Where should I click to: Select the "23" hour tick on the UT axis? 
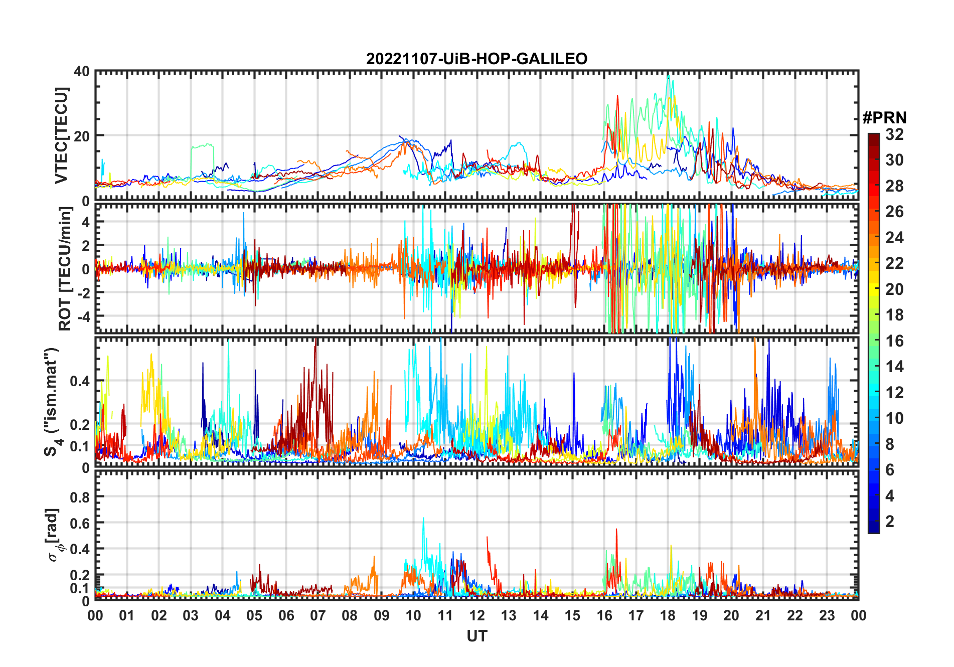tap(827, 615)
